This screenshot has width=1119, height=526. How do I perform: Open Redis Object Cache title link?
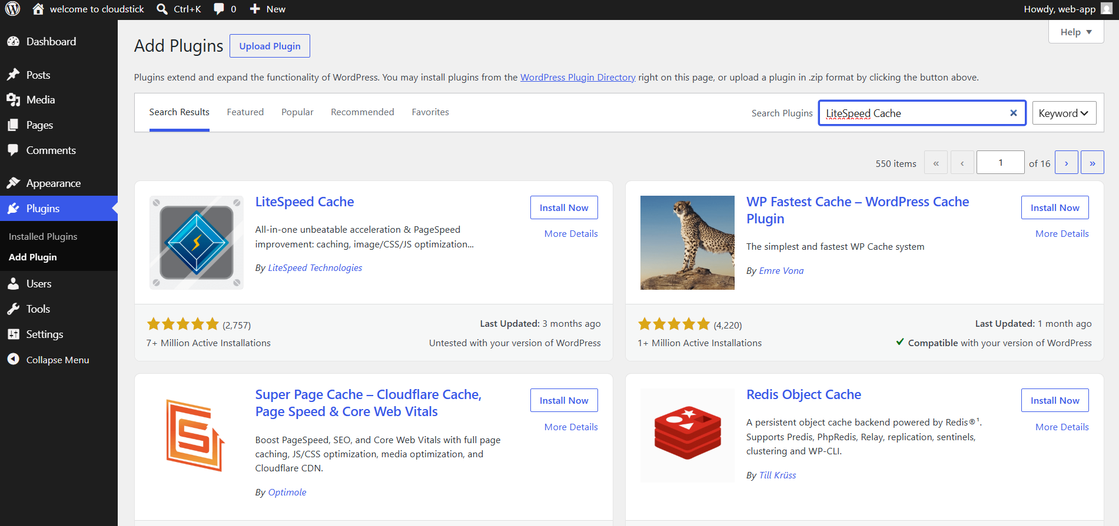click(x=803, y=394)
